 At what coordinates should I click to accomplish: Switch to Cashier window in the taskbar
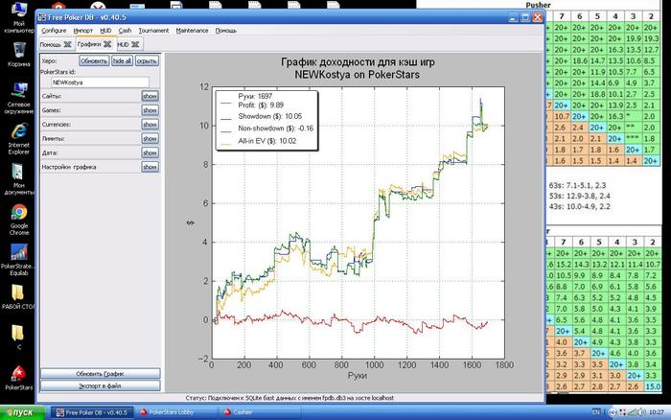tap(260, 412)
